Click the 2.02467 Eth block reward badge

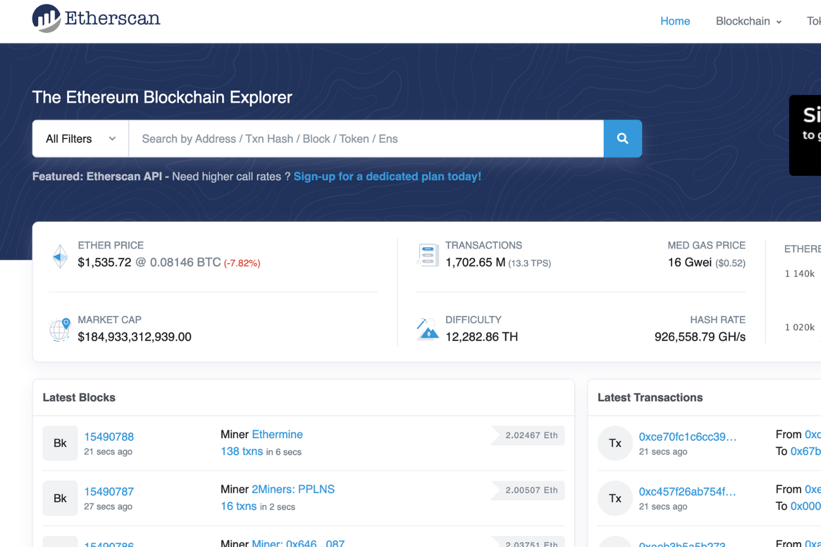pos(528,435)
